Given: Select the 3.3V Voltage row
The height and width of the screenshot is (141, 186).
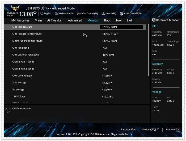Looking at the screenshot, I should 75,83.
